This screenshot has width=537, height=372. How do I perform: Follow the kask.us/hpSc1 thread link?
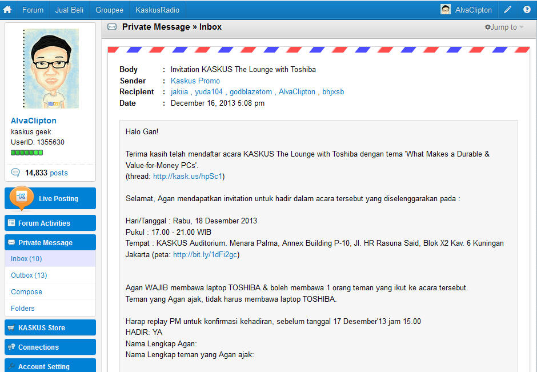tap(188, 176)
